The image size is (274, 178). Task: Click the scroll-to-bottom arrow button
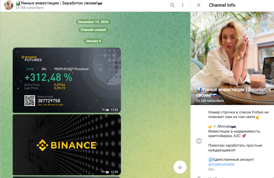tap(180, 167)
